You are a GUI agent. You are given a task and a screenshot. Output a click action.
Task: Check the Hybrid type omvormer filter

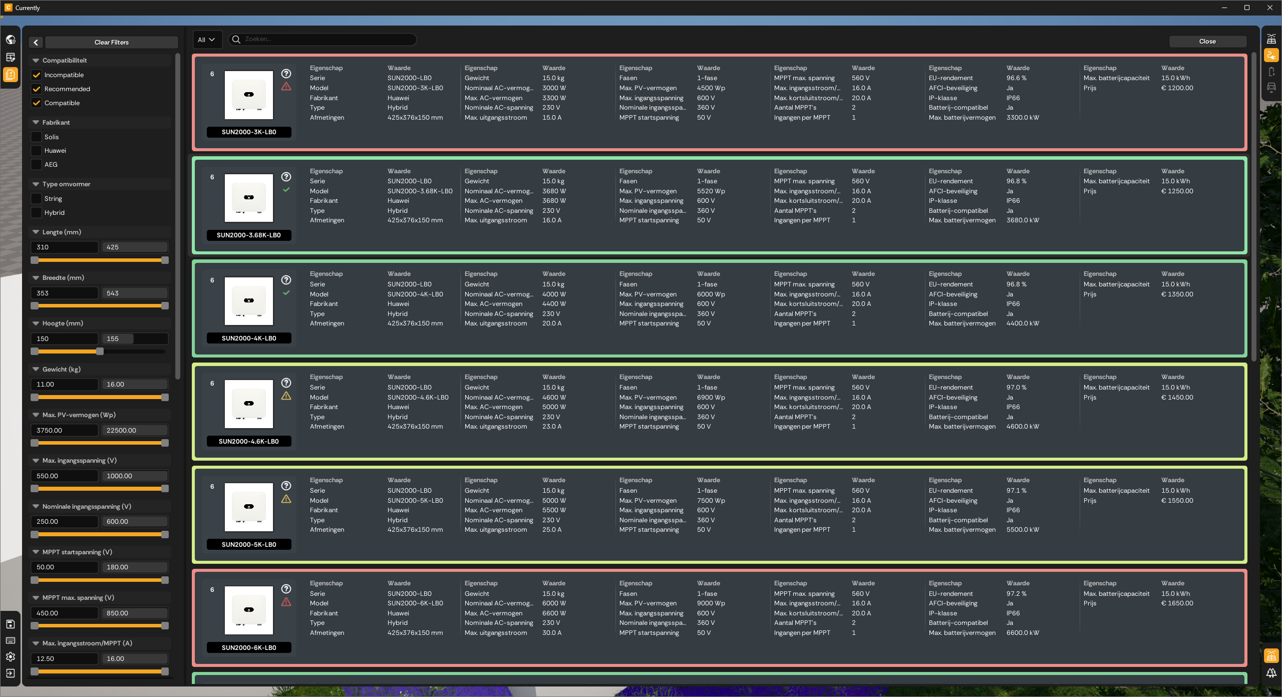click(36, 212)
